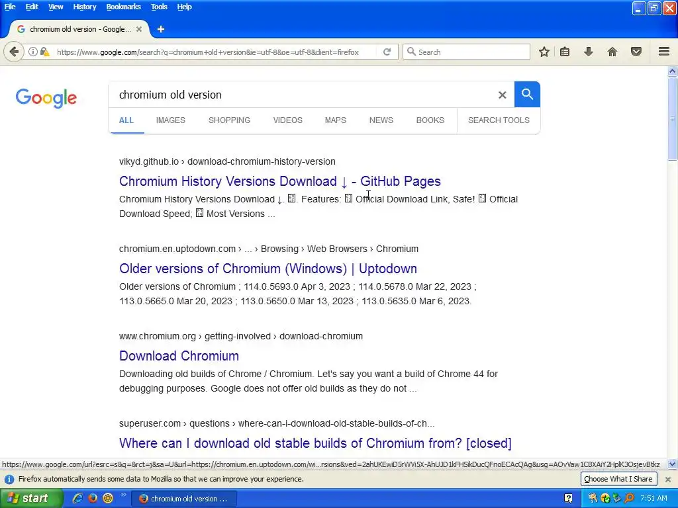Select the All results tab
The height and width of the screenshot is (508, 678).
pos(126,120)
